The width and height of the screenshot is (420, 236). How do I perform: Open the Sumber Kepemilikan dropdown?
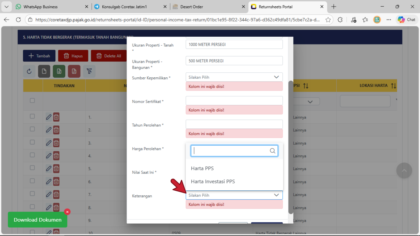234,77
